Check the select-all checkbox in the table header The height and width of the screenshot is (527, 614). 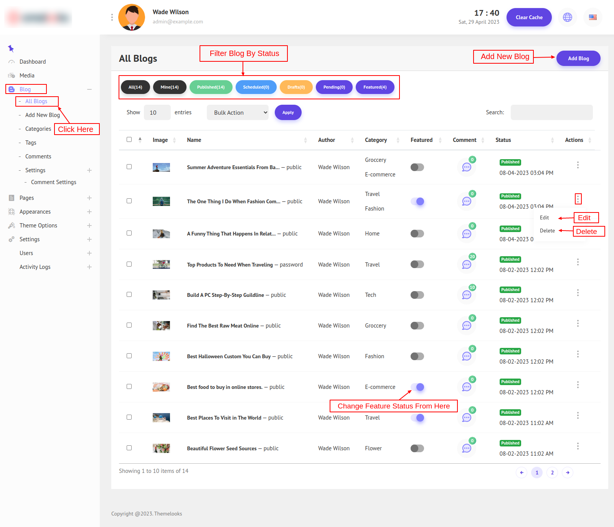tap(129, 140)
